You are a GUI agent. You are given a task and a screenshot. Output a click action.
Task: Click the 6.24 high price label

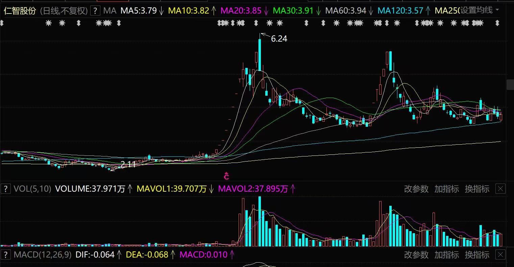pos(279,39)
